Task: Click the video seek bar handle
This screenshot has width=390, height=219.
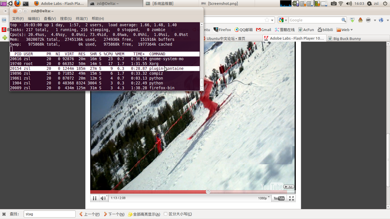Action: pyautogui.click(x=208, y=192)
